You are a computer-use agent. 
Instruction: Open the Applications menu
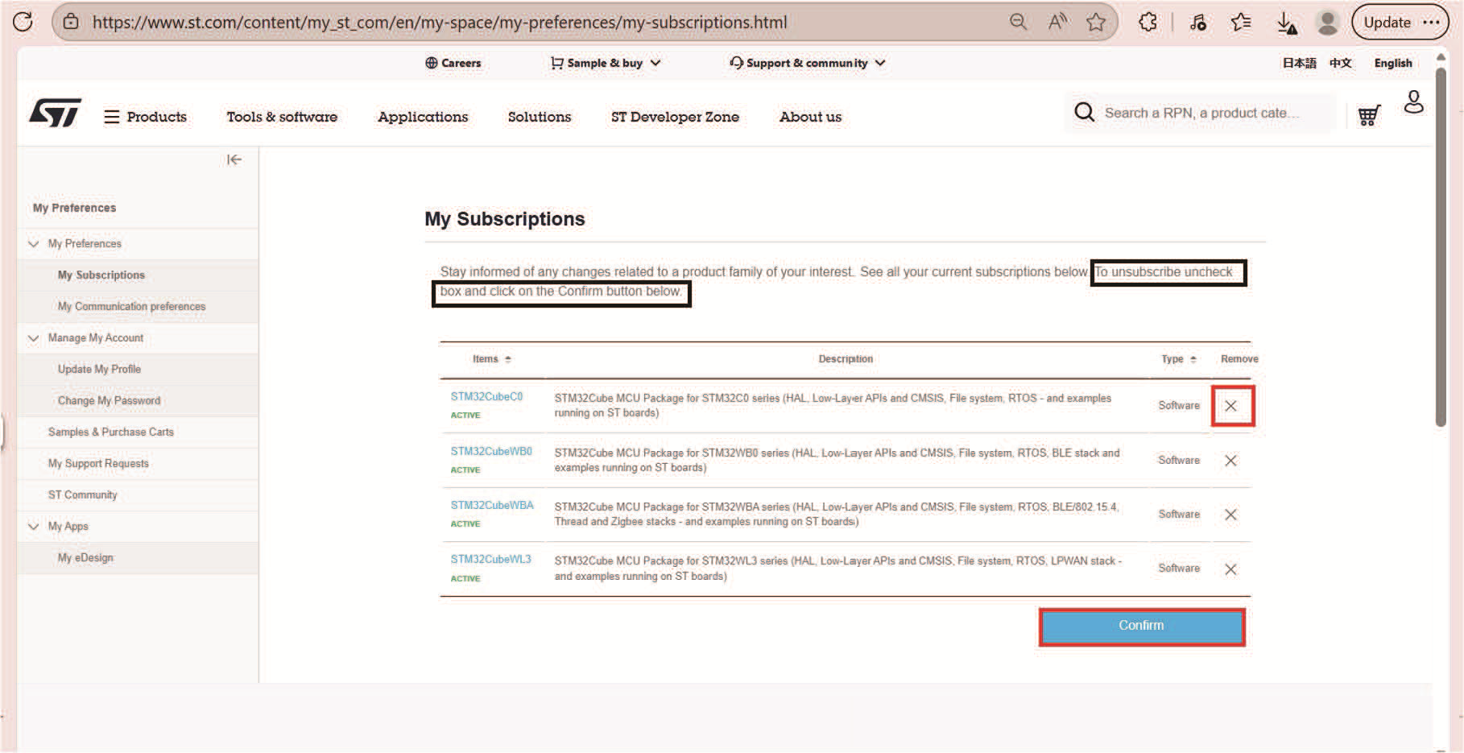point(423,117)
